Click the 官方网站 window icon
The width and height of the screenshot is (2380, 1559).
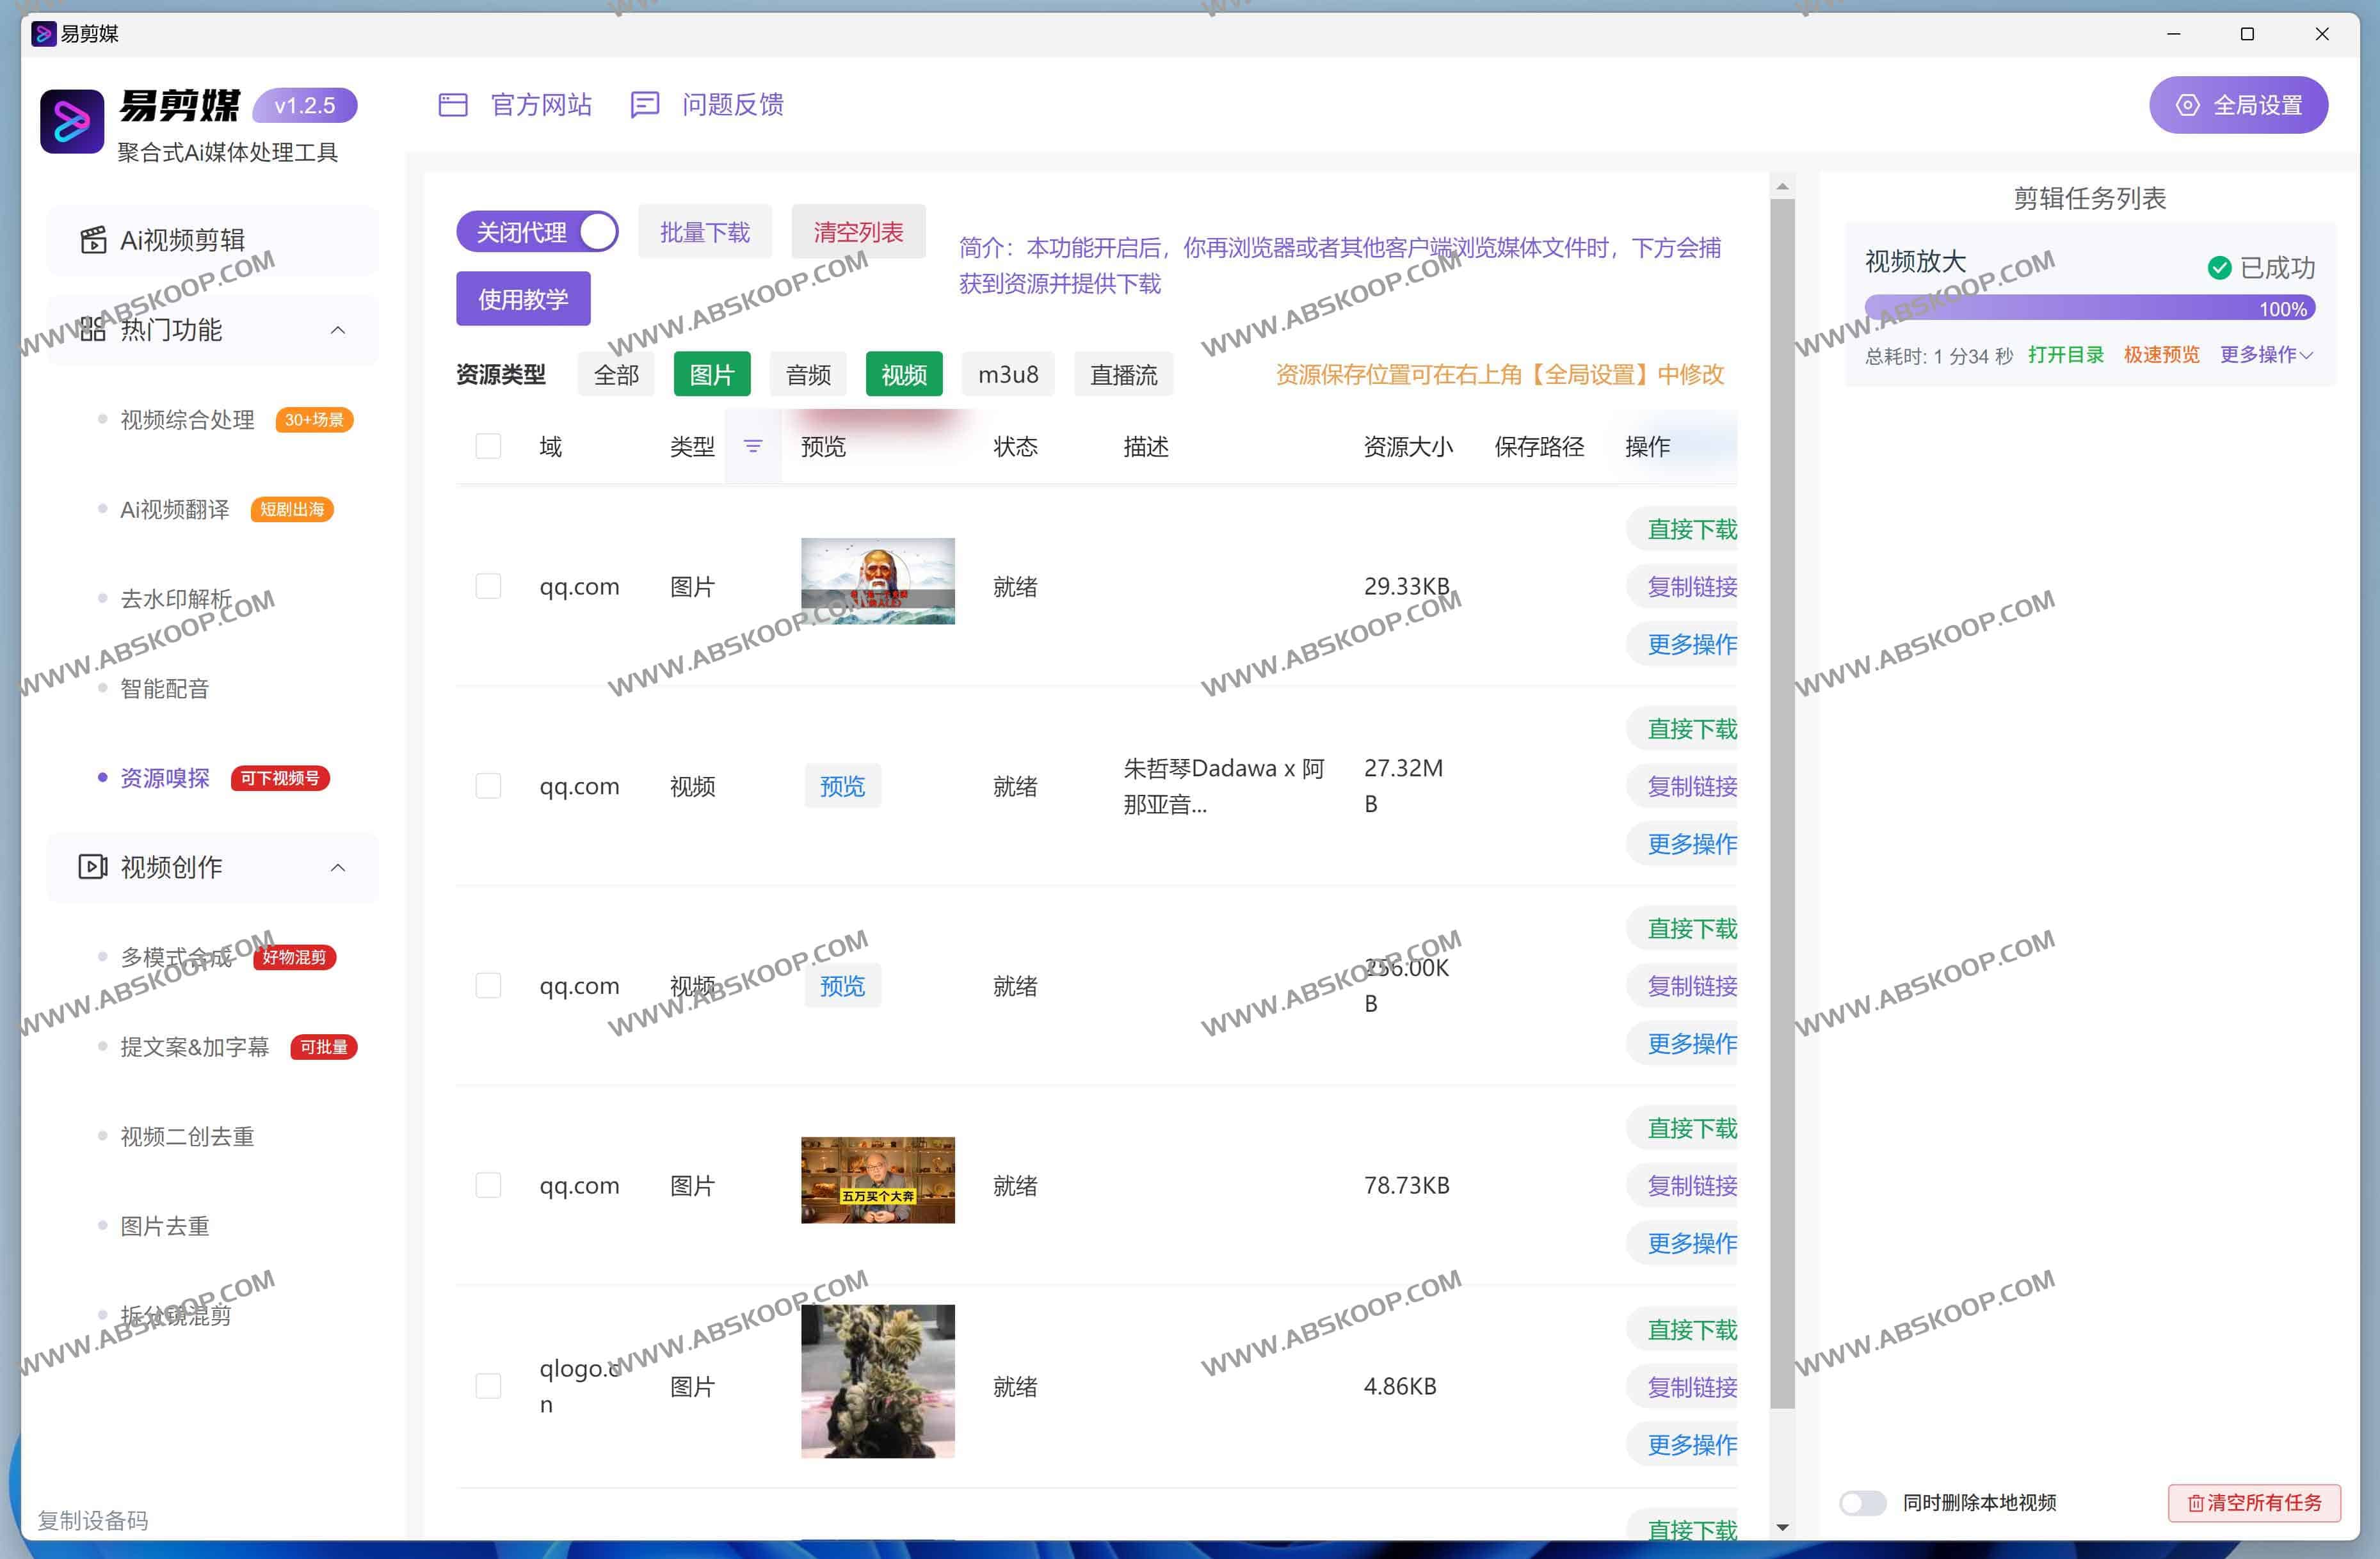click(x=453, y=105)
